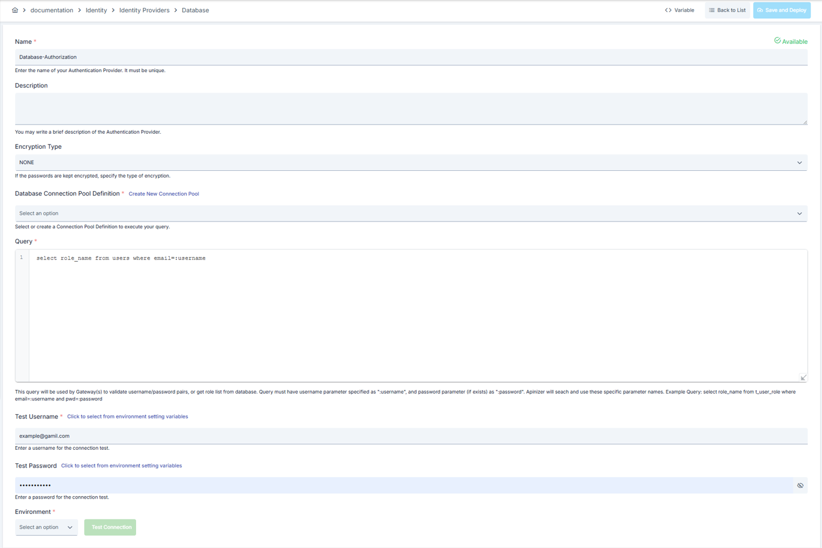Click Test Connection button

[x=110, y=527]
